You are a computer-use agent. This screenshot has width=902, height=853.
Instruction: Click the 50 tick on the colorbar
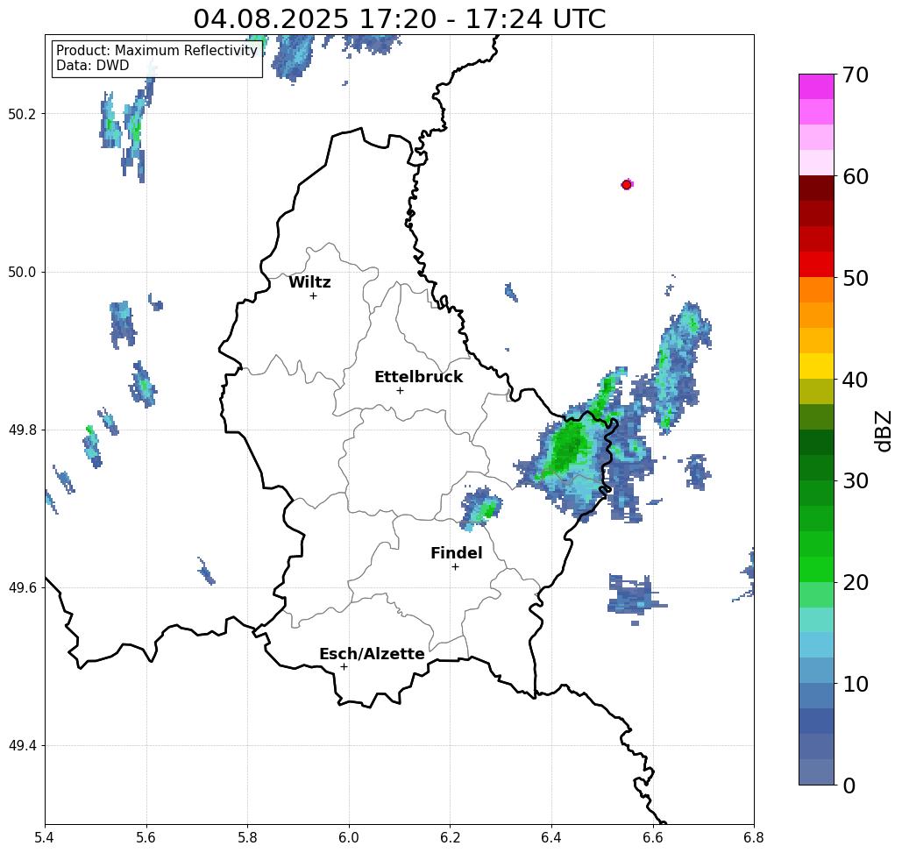point(856,278)
